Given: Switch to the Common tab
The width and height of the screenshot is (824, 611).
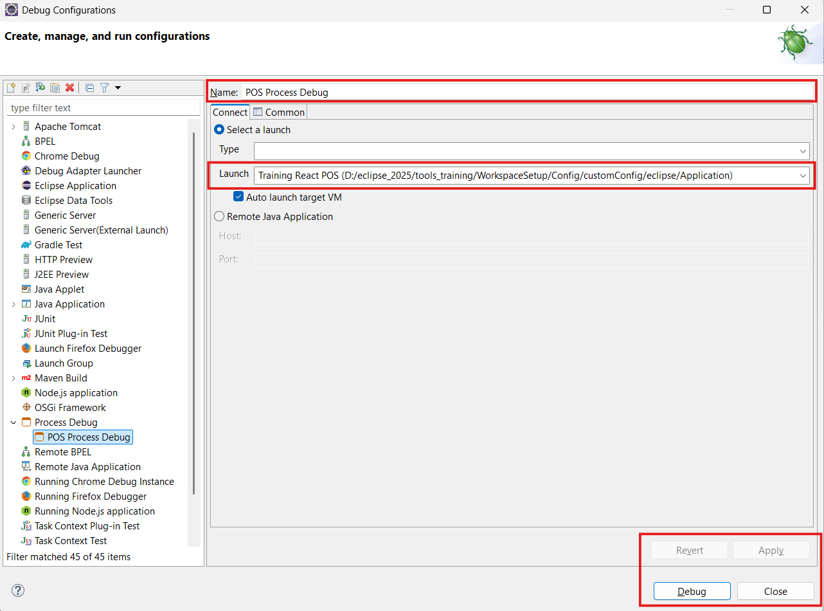Looking at the screenshot, I should pos(278,111).
